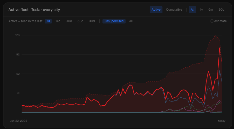
Task: Select the 90d range in header
Action: [x=222, y=10]
